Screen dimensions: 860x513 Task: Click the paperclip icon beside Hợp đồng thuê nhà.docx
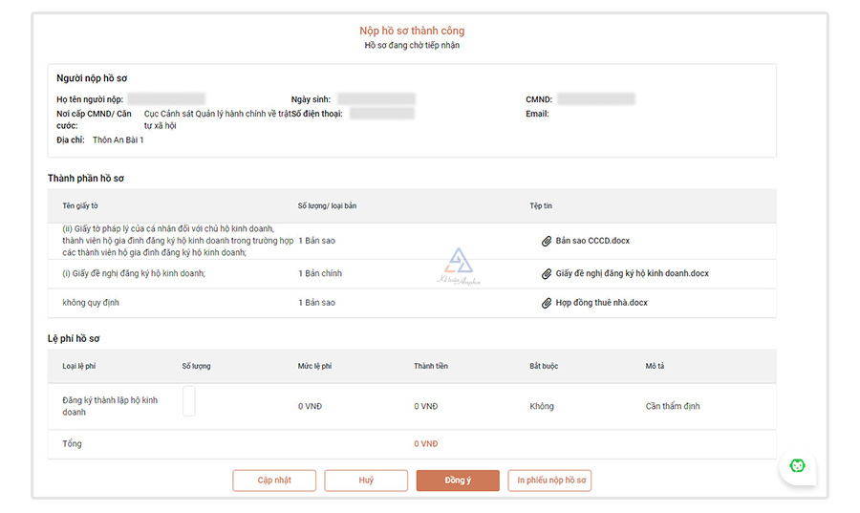tap(547, 303)
